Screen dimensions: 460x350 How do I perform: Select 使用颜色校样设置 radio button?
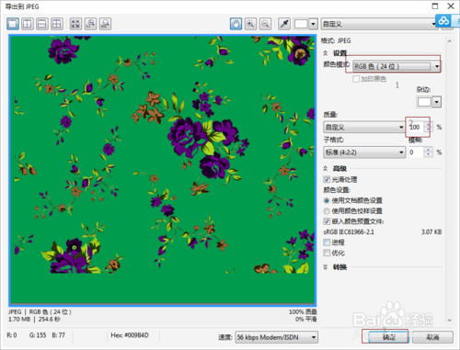click(x=327, y=211)
